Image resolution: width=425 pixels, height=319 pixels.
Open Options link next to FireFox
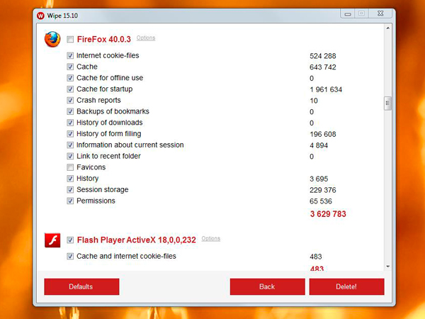pyautogui.click(x=146, y=38)
